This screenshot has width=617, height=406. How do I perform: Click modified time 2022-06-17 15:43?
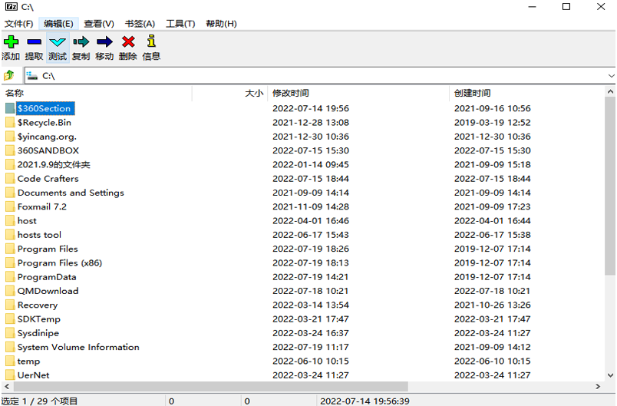tap(311, 235)
